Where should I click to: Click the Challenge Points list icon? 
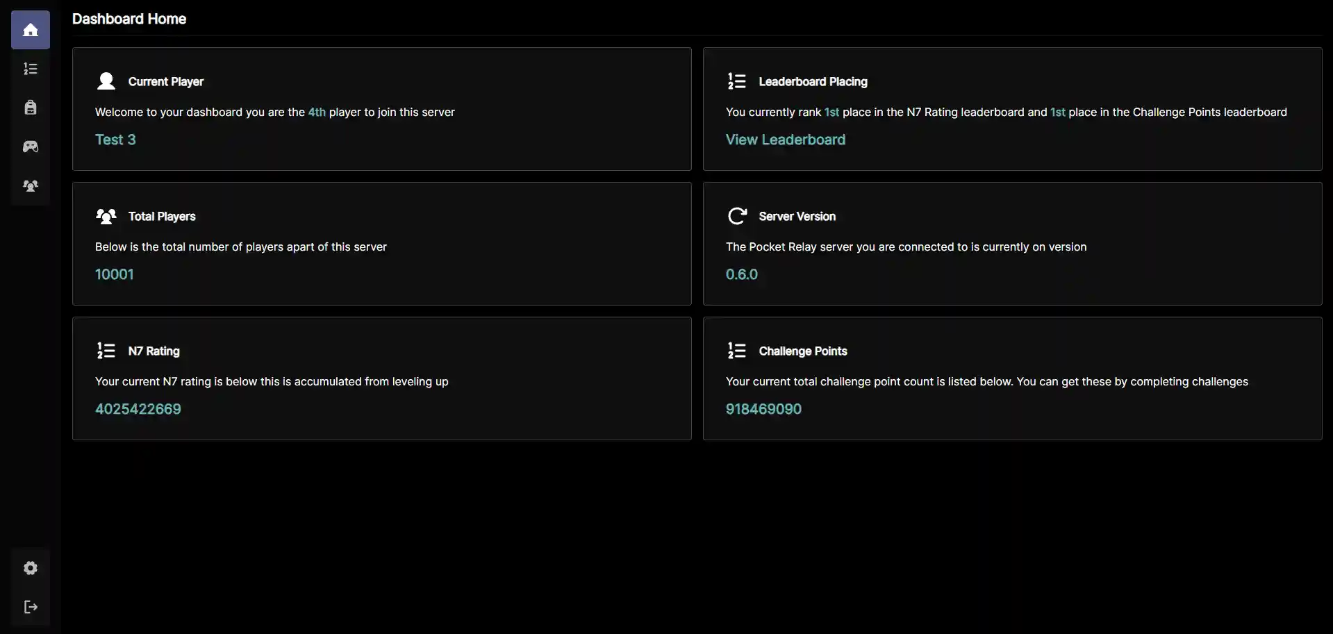(x=737, y=351)
